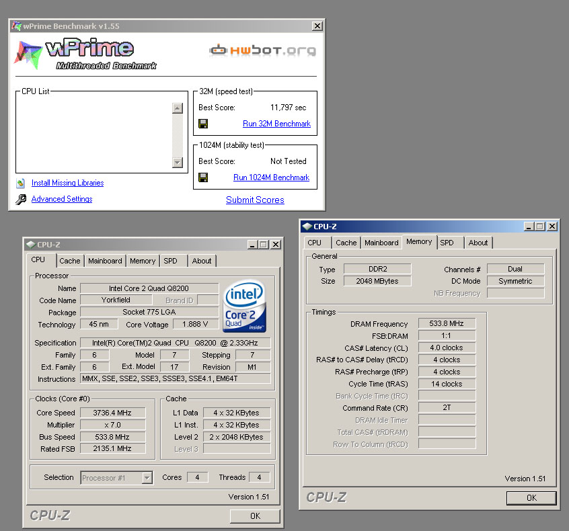Click the left CPU-Z title bar icon
This screenshot has height=531, width=569.
(31, 245)
